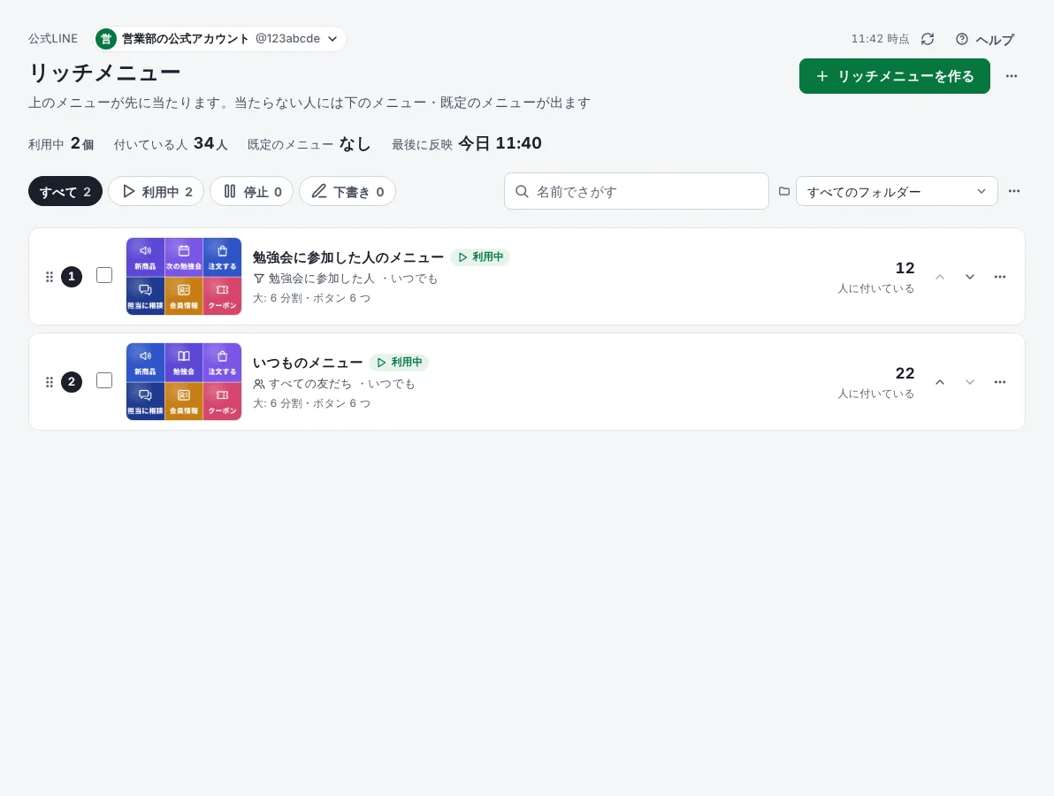Viewport: 1054px width, 796px height.
Task: Move いつものメニュー down with arrow
Action: (969, 382)
